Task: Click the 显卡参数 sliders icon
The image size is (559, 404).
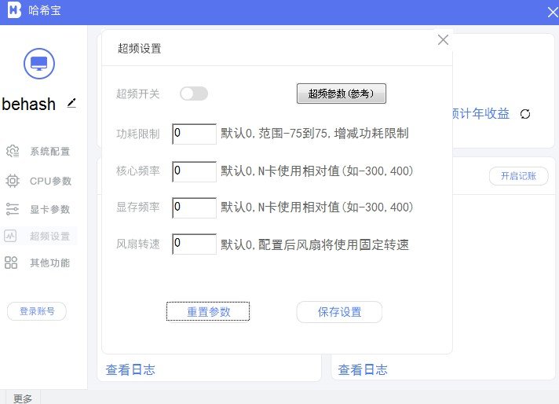Action: tap(13, 209)
